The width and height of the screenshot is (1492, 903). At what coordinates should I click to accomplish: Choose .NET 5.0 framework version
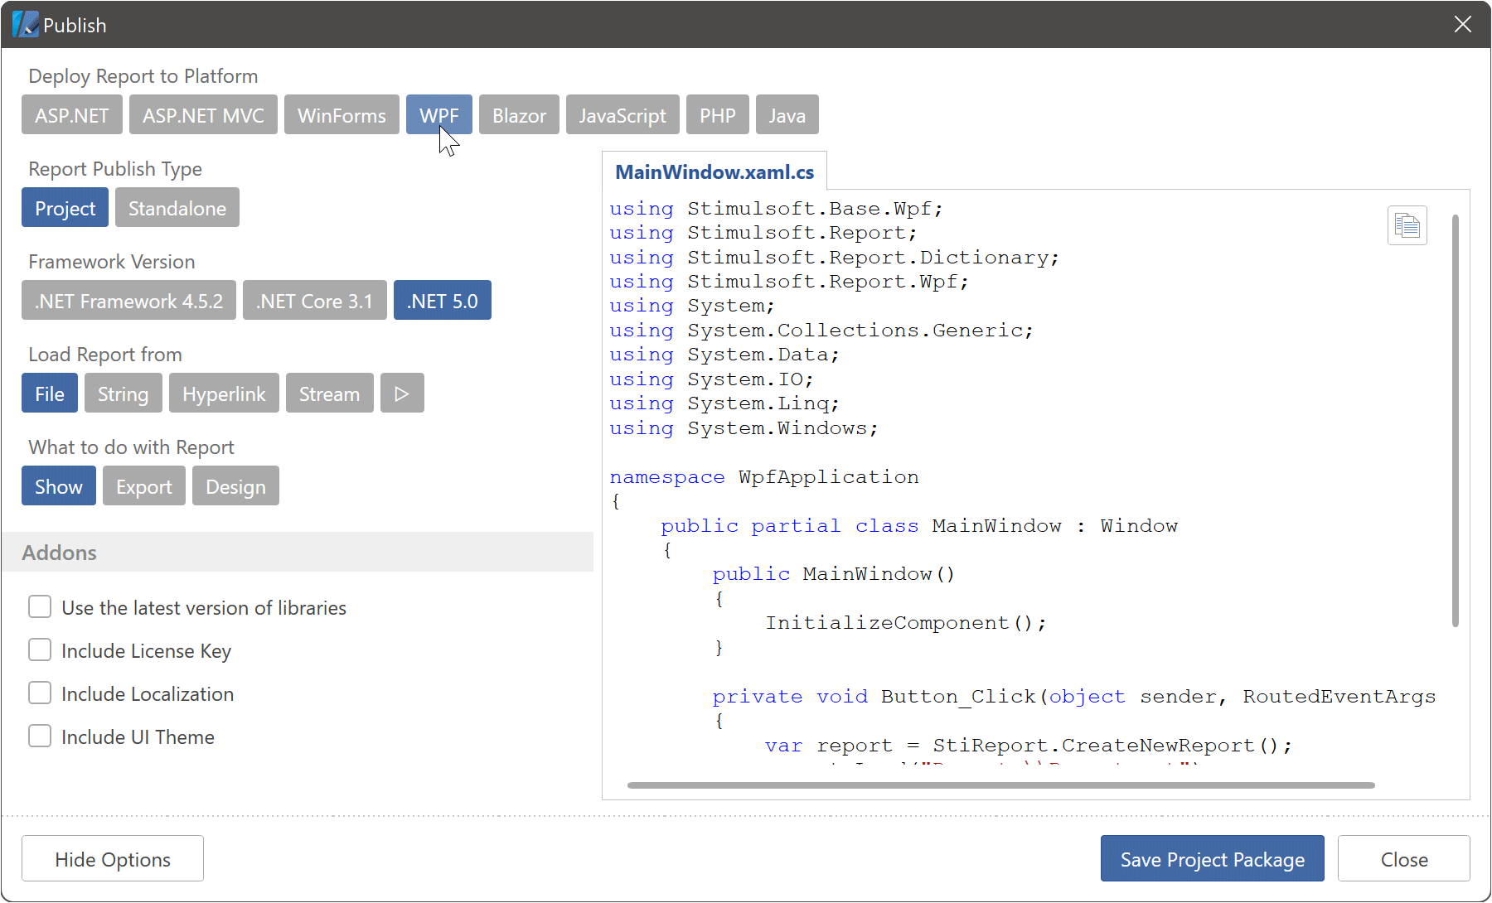coord(443,301)
